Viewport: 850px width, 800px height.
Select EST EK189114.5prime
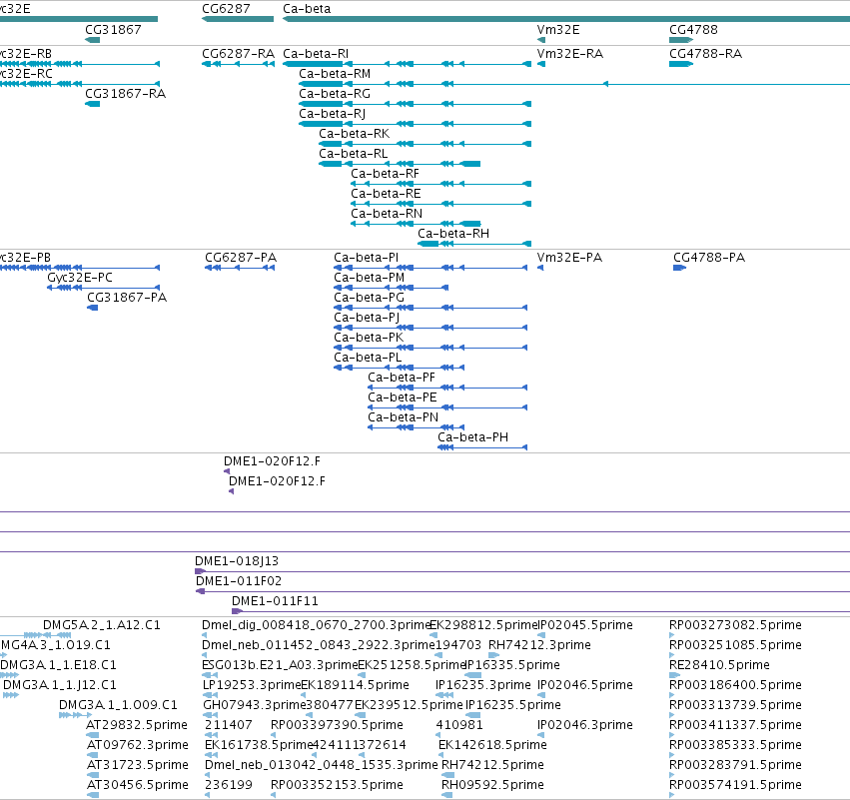click(x=355, y=685)
